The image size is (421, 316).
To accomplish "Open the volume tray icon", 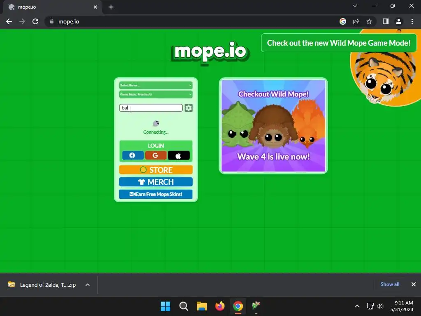I will point(380,306).
